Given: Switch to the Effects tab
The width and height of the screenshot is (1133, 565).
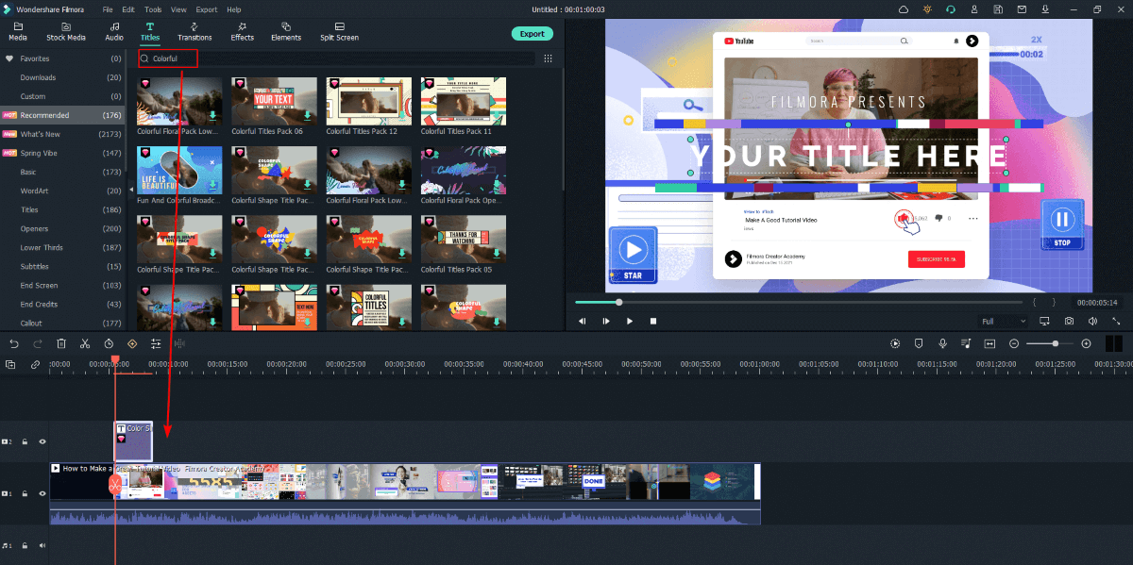Looking at the screenshot, I should click(x=243, y=32).
